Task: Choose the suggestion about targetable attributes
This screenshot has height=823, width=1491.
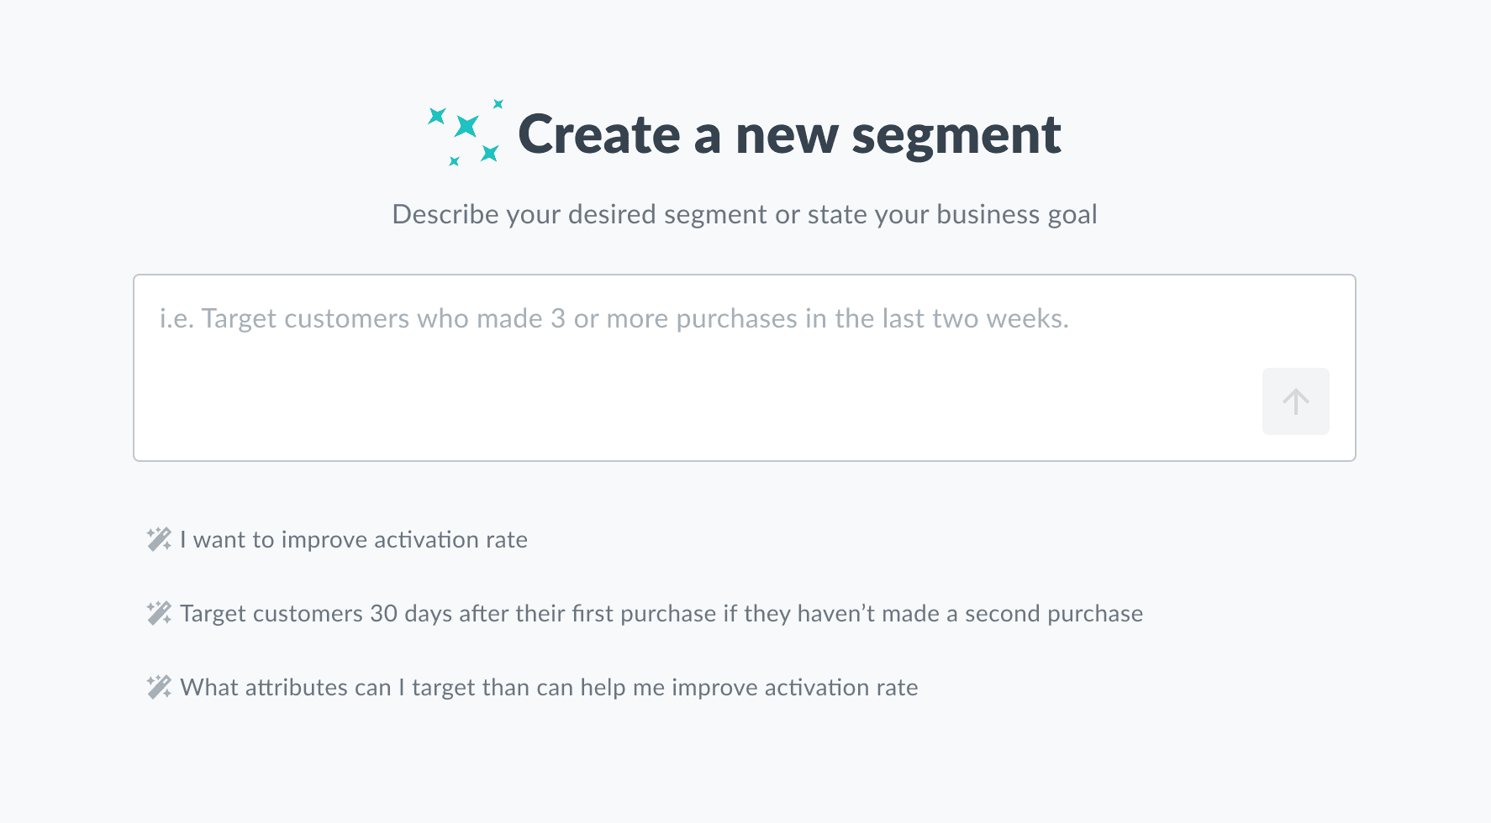Action: pyautogui.click(x=548, y=687)
